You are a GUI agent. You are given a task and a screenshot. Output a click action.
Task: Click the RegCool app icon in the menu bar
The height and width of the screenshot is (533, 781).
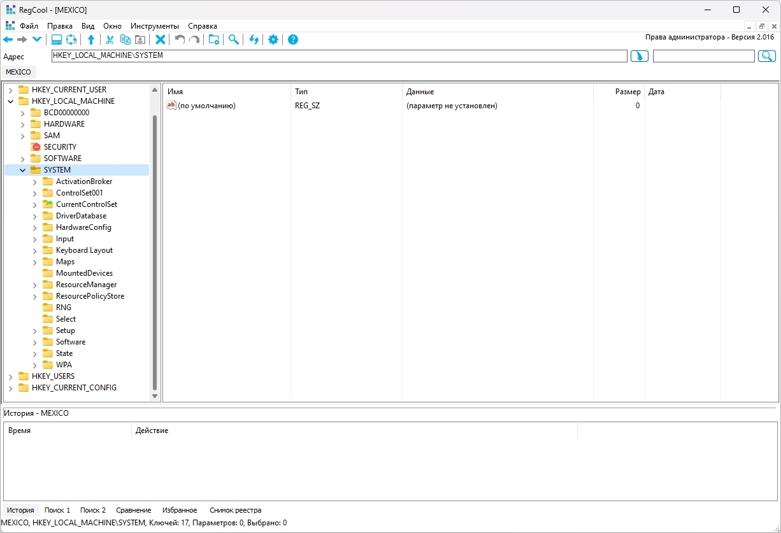pyautogui.click(x=10, y=25)
